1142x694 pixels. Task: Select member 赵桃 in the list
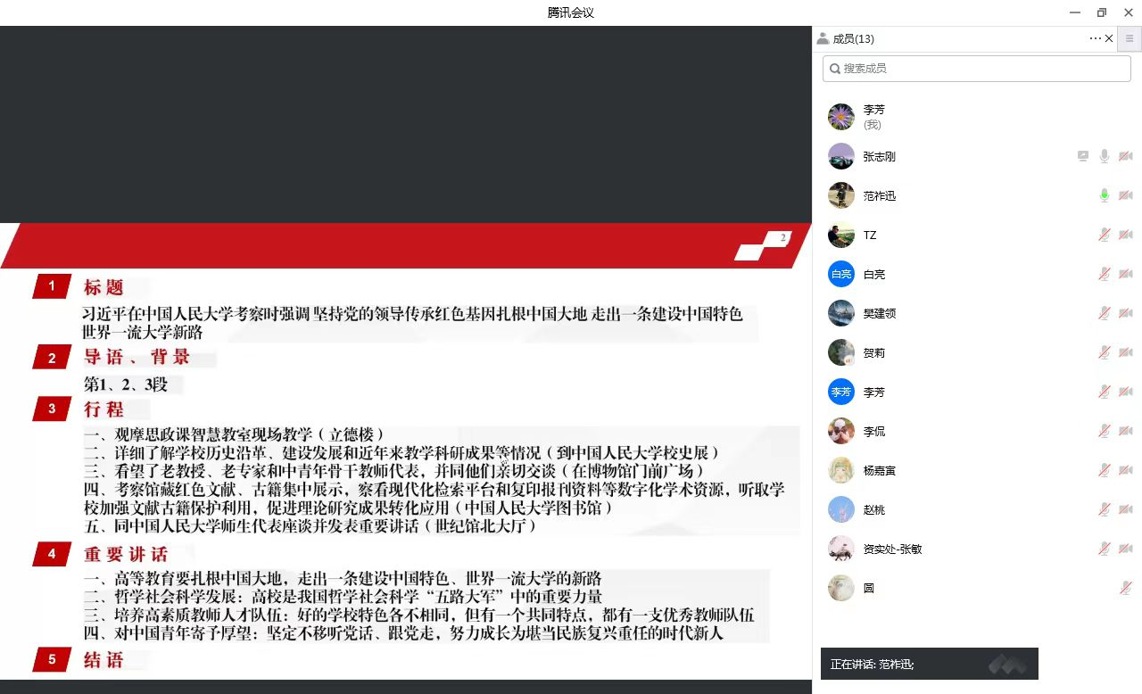click(874, 510)
